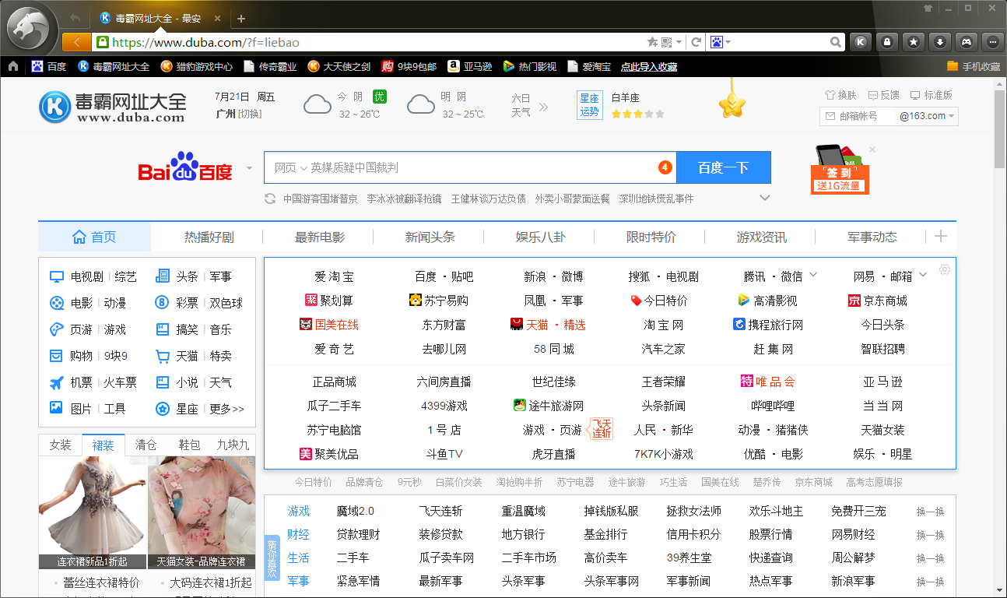The image size is (1007, 598).
Task: Add page to favorites star icon
Action: (x=653, y=42)
